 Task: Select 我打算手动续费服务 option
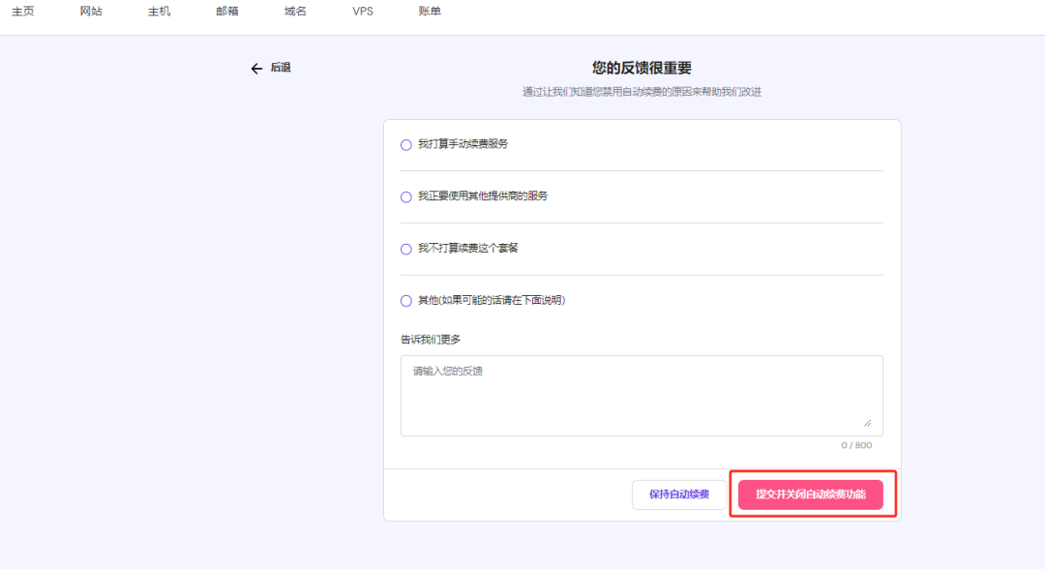tap(406, 144)
